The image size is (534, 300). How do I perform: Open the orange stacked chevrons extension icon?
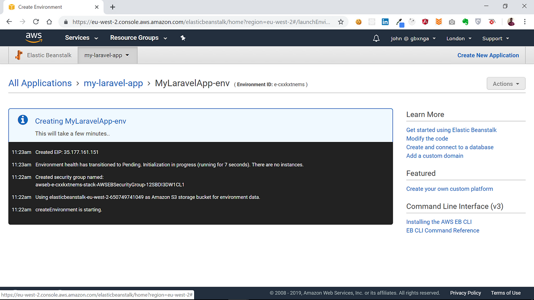pyautogui.click(x=439, y=22)
